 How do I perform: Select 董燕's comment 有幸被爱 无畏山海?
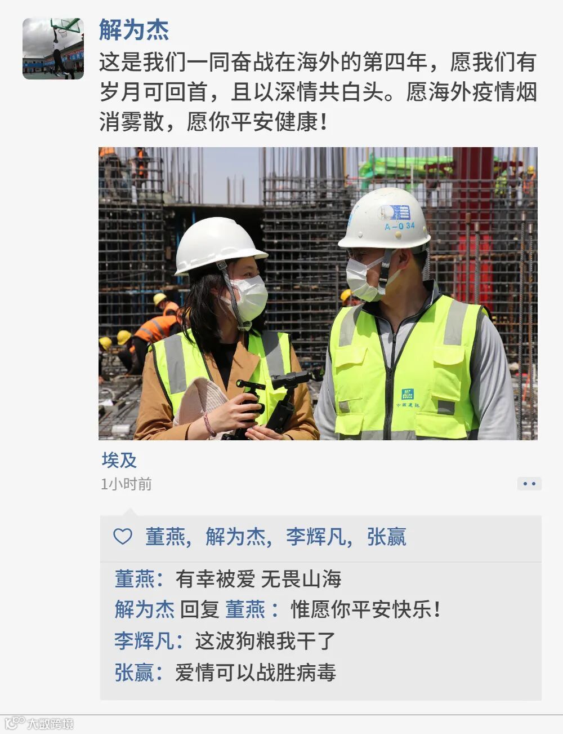[258, 579]
